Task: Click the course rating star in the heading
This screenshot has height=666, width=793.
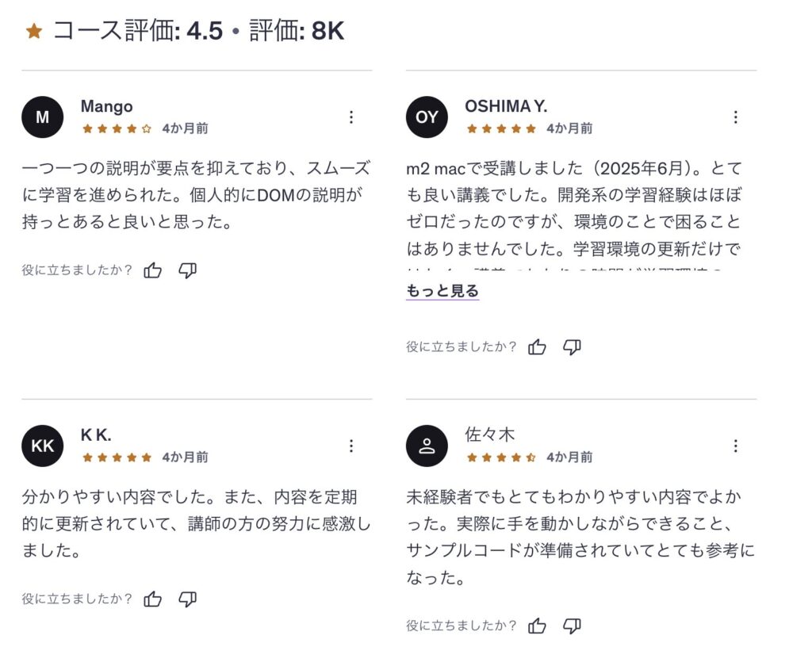Action: [x=34, y=32]
